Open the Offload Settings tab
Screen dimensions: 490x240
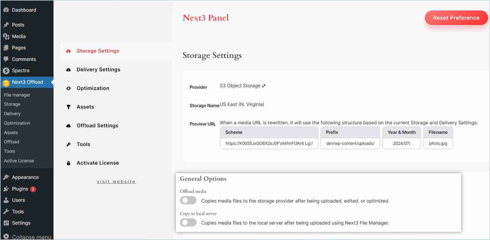pyautogui.click(x=97, y=125)
